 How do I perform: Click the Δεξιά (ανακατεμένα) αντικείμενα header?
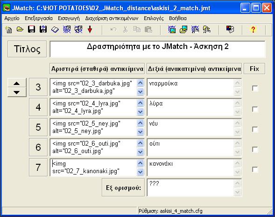click(194, 69)
